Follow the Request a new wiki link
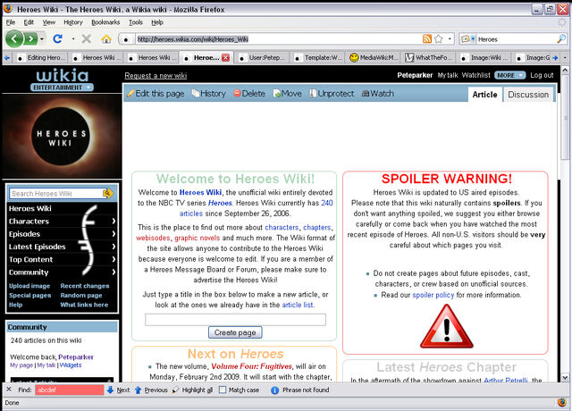Viewport: 572px width, 411px height. pyautogui.click(x=156, y=75)
